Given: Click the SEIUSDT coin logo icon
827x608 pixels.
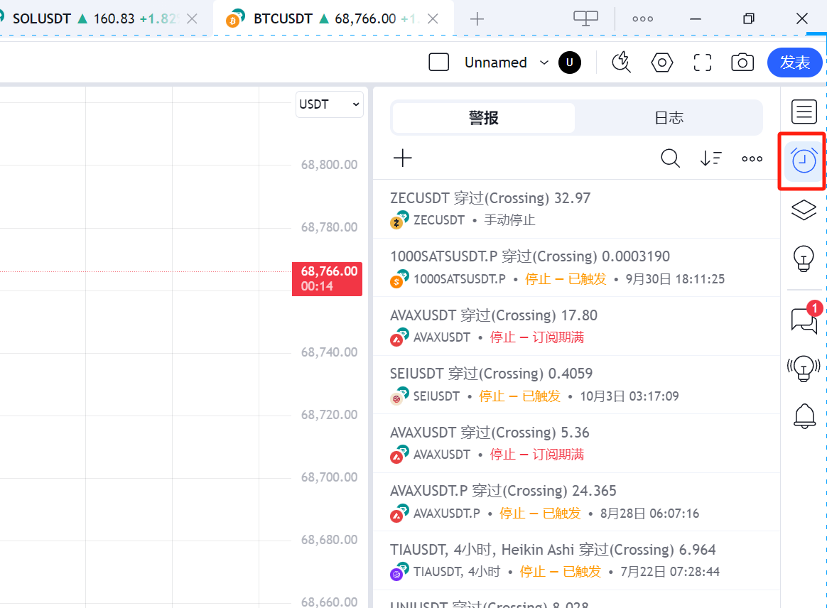Looking at the screenshot, I should [399, 396].
